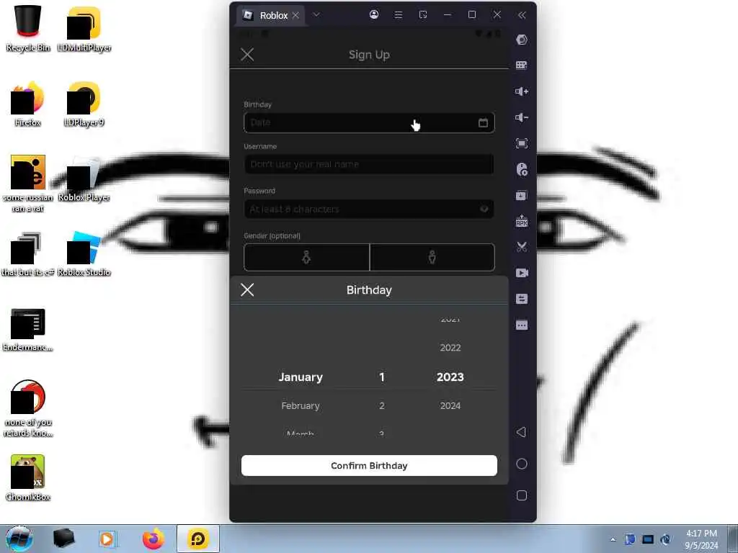Click the synchronizer icon in sidebar
Screen dimensions: 738x553
(522, 299)
